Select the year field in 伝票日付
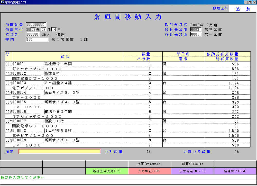This screenshot has width=257, height=186. click(x=33, y=30)
